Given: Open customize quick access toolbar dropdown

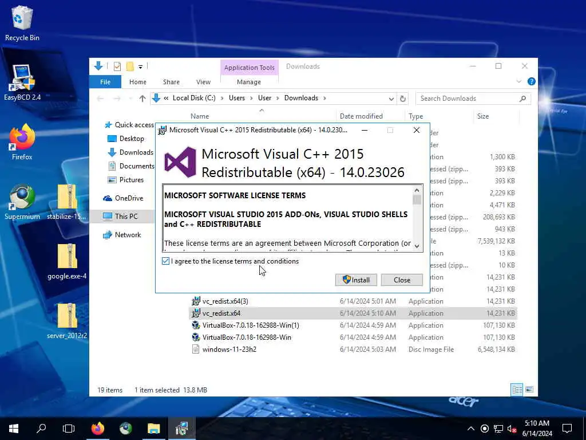Looking at the screenshot, I should coord(141,67).
